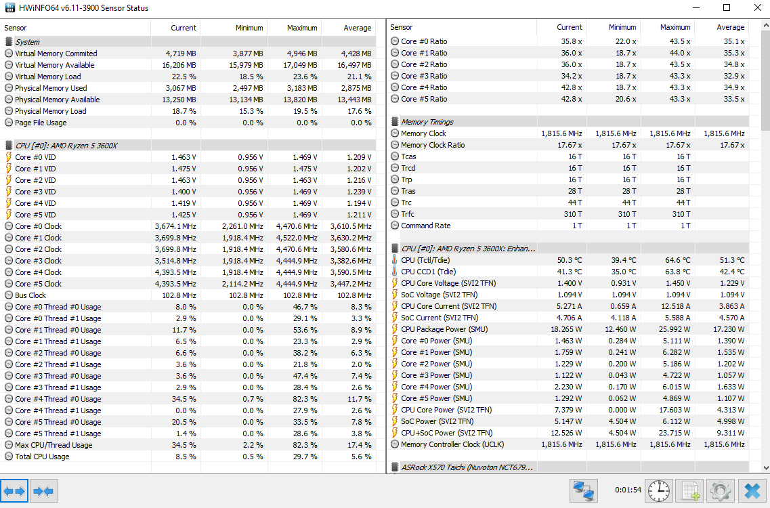The width and height of the screenshot is (770, 508).
Task: Select the Trfc timing row
Action: 569,214
